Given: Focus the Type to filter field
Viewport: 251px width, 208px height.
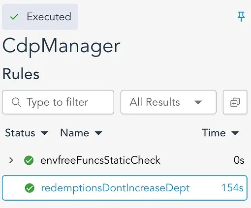Looking at the screenshot, I should [x=58, y=102].
